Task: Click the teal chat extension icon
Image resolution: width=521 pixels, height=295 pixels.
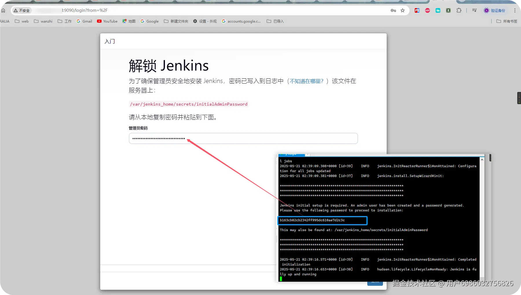Action: (438, 10)
